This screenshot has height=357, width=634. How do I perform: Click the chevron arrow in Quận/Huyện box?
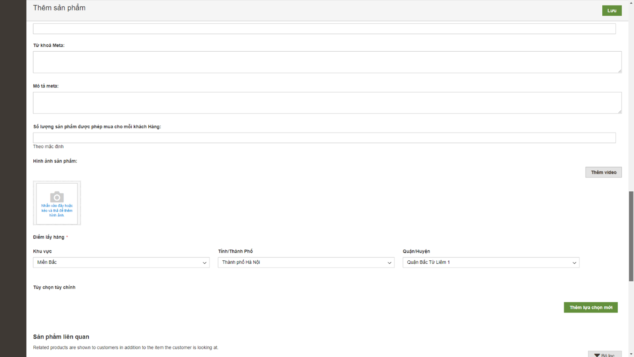click(x=574, y=263)
